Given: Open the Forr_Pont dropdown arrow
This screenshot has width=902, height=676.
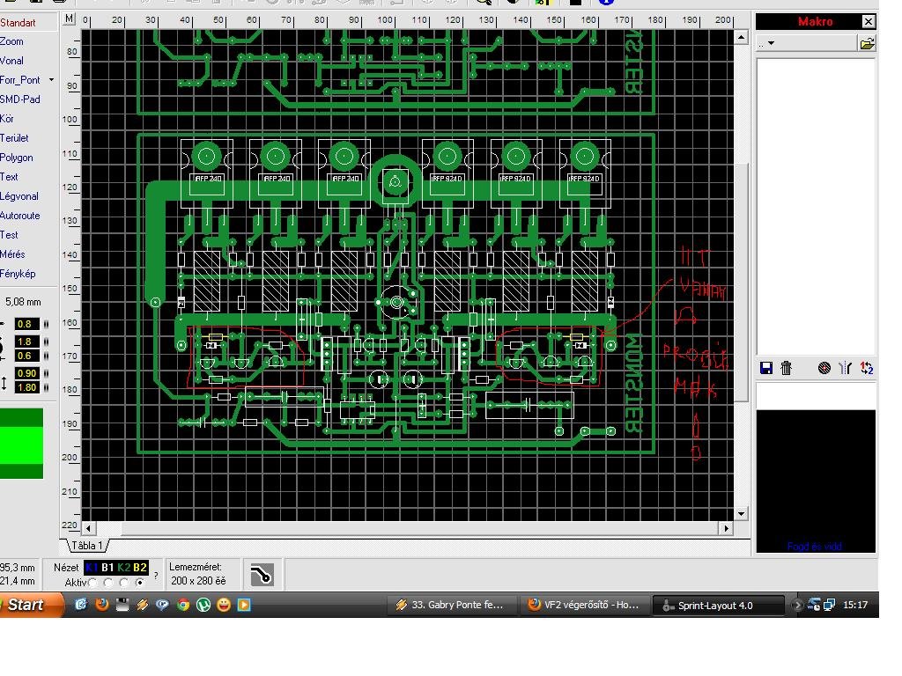Looking at the screenshot, I should [x=51, y=80].
